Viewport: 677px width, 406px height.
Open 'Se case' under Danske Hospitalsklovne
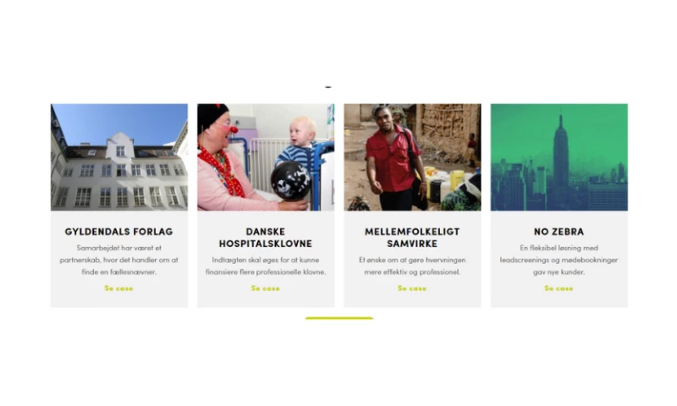click(266, 288)
